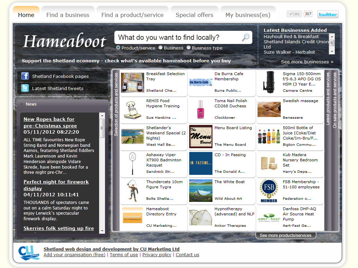Open the Aert-Fast logo image
358x268 pixels.
coord(269,217)
